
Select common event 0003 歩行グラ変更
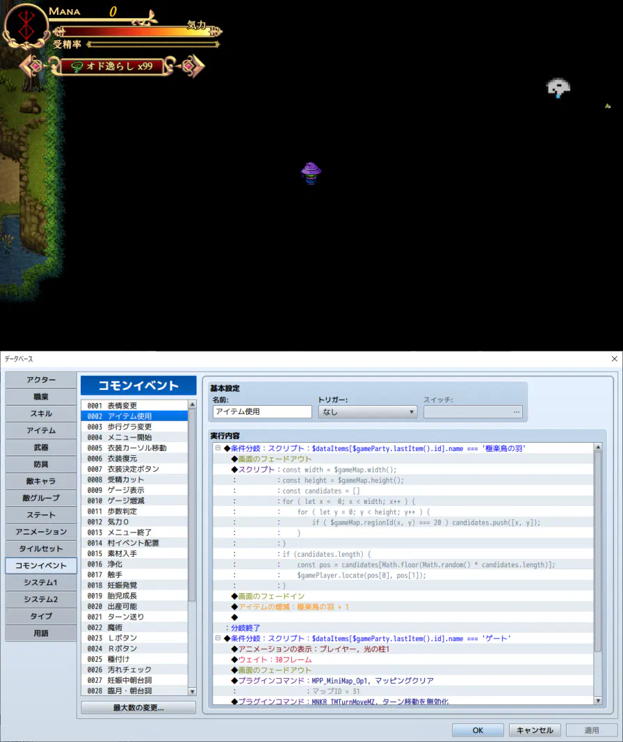coord(134,427)
